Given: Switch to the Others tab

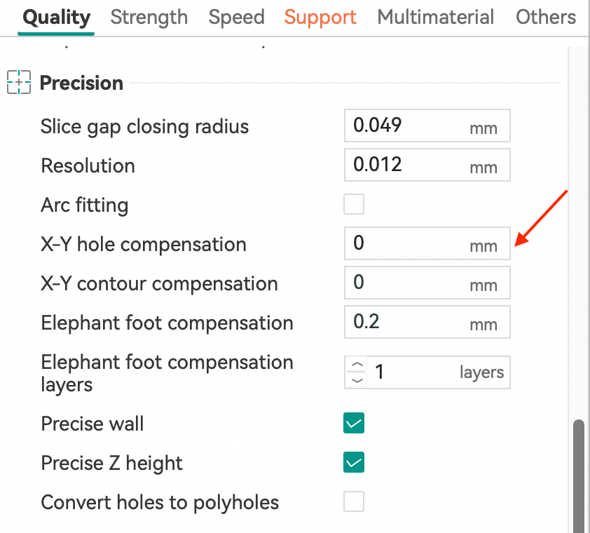Looking at the screenshot, I should [546, 18].
